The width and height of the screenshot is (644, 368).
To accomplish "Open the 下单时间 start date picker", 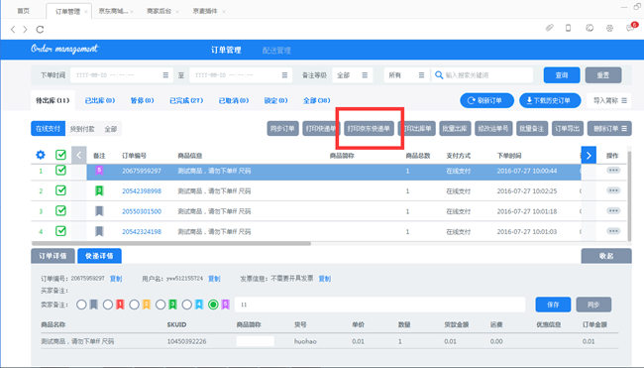I will coord(122,75).
